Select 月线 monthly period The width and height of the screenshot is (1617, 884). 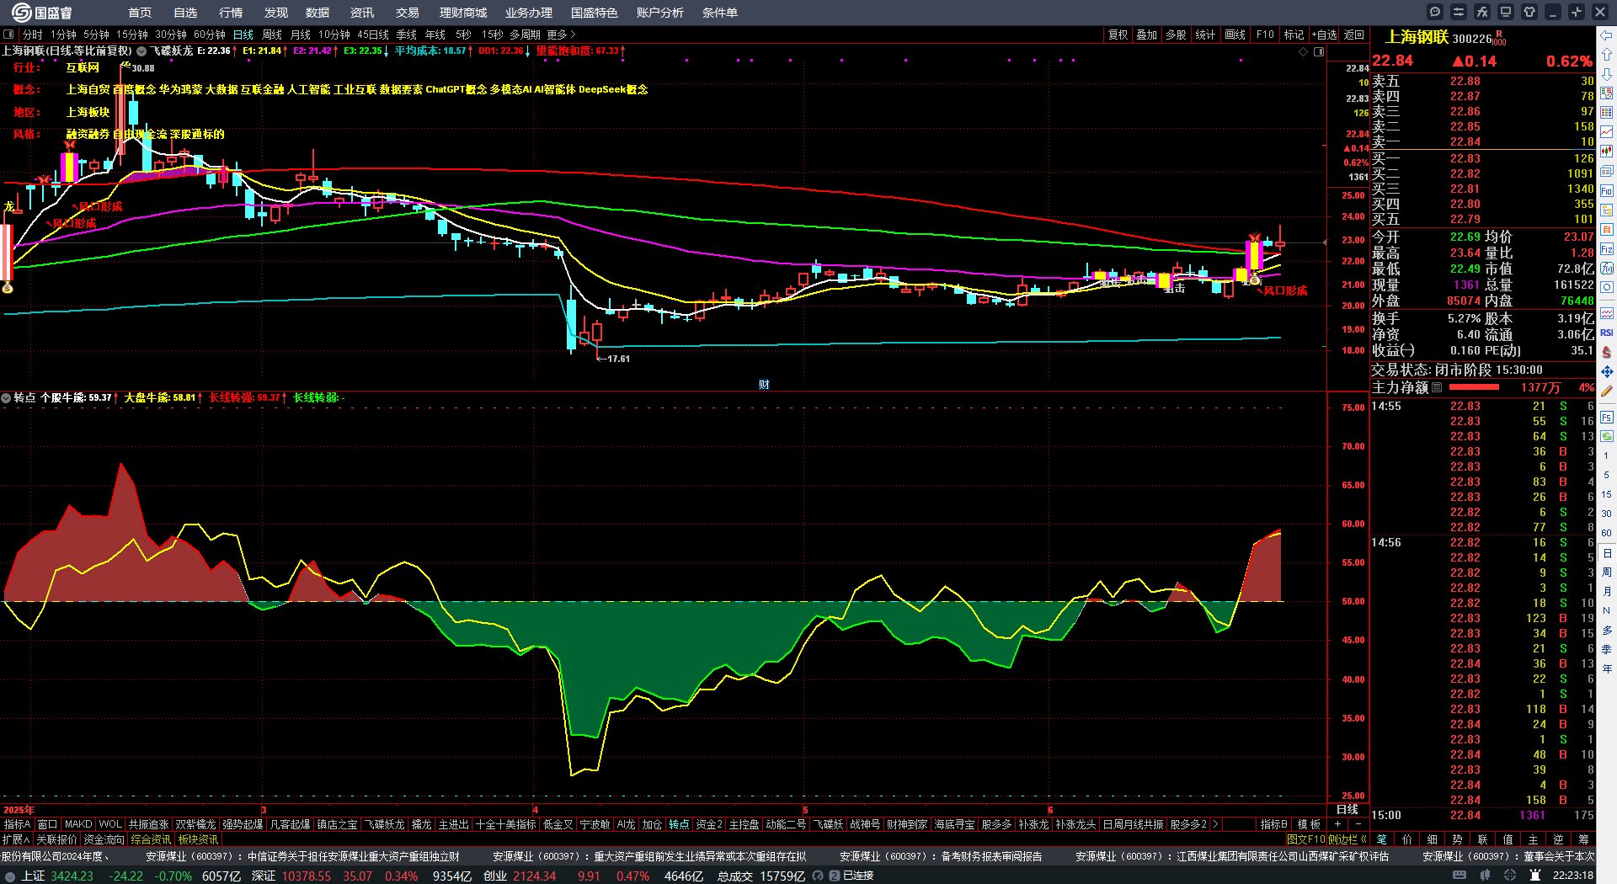(301, 35)
